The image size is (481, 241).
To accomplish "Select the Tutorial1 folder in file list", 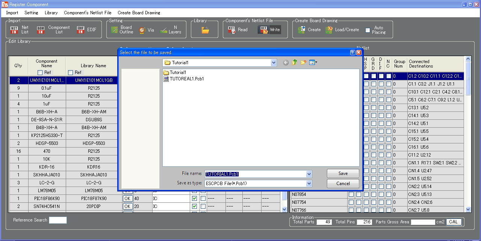I will tap(175, 72).
